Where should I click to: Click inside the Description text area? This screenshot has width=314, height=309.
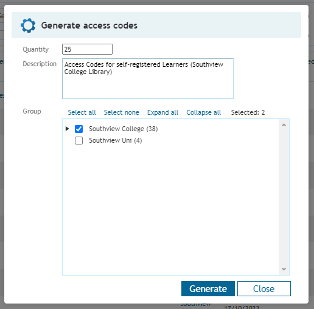pyautogui.click(x=148, y=78)
